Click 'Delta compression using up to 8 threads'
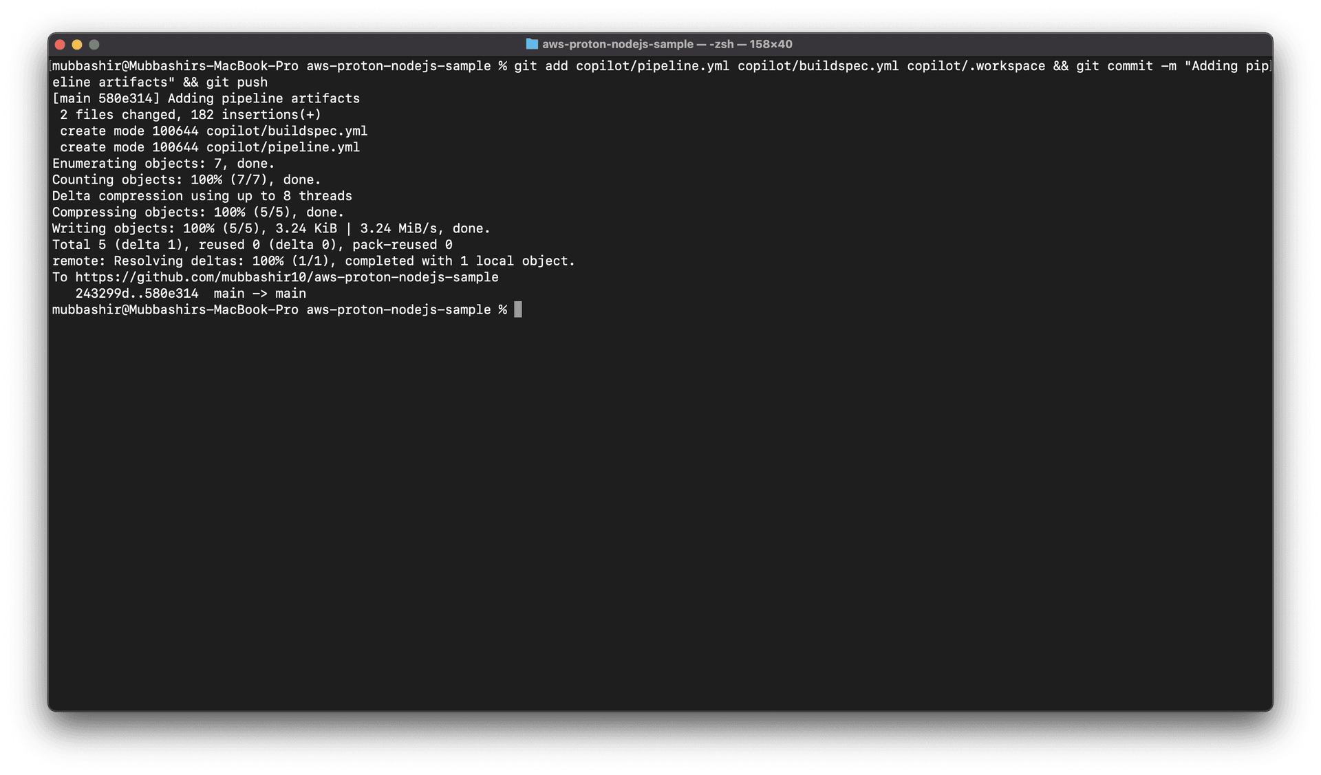This screenshot has height=775, width=1321. 202,196
